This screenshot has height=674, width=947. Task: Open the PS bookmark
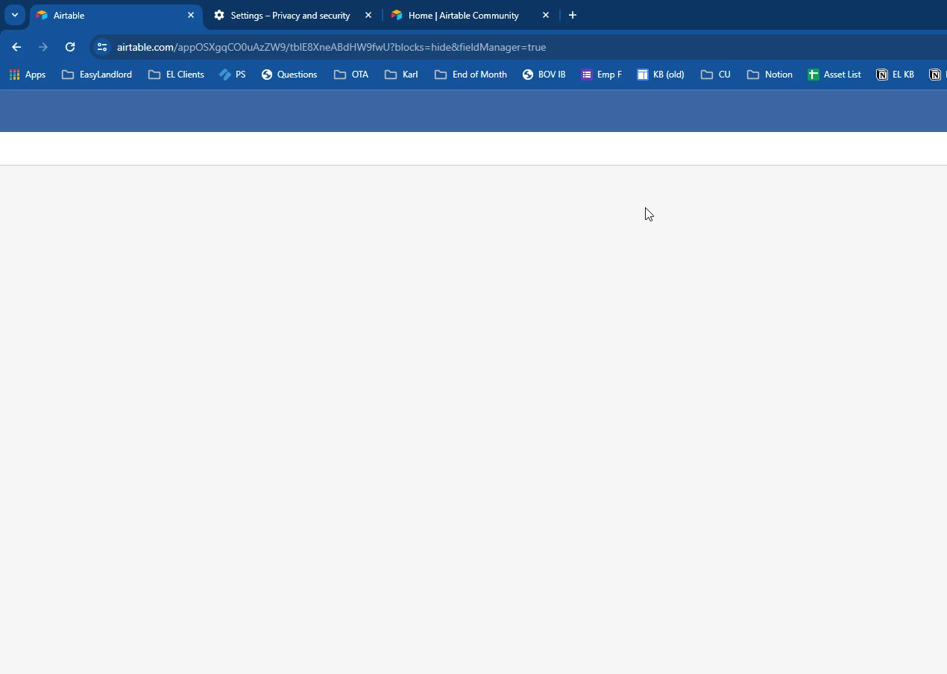[x=233, y=75]
